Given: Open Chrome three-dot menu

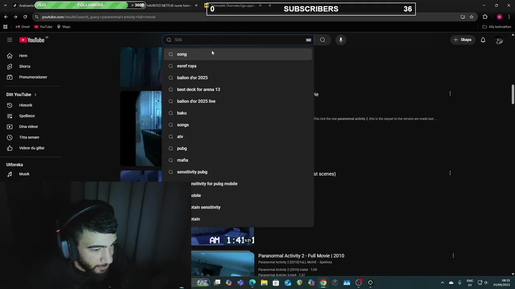Looking at the screenshot, I should 509,17.
